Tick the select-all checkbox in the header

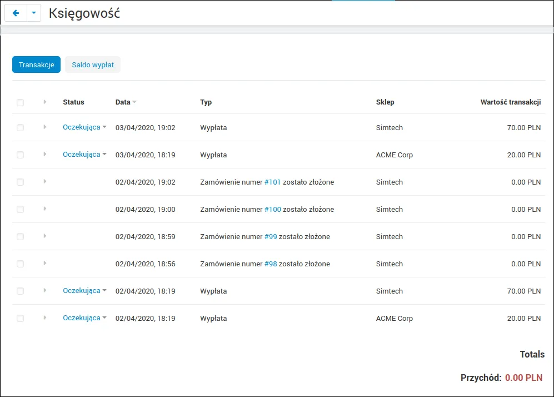[20, 102]
